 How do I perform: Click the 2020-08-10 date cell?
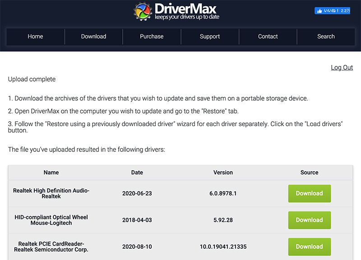coord(137,246)
